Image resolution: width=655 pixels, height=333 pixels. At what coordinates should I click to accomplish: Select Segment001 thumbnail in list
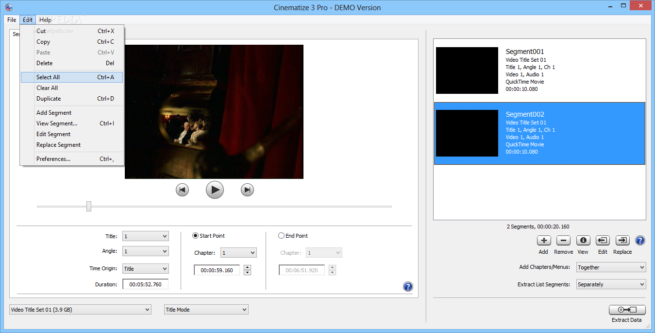(x=467, y=70)
